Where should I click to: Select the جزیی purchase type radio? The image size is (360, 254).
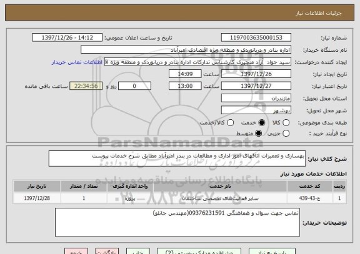286,133
